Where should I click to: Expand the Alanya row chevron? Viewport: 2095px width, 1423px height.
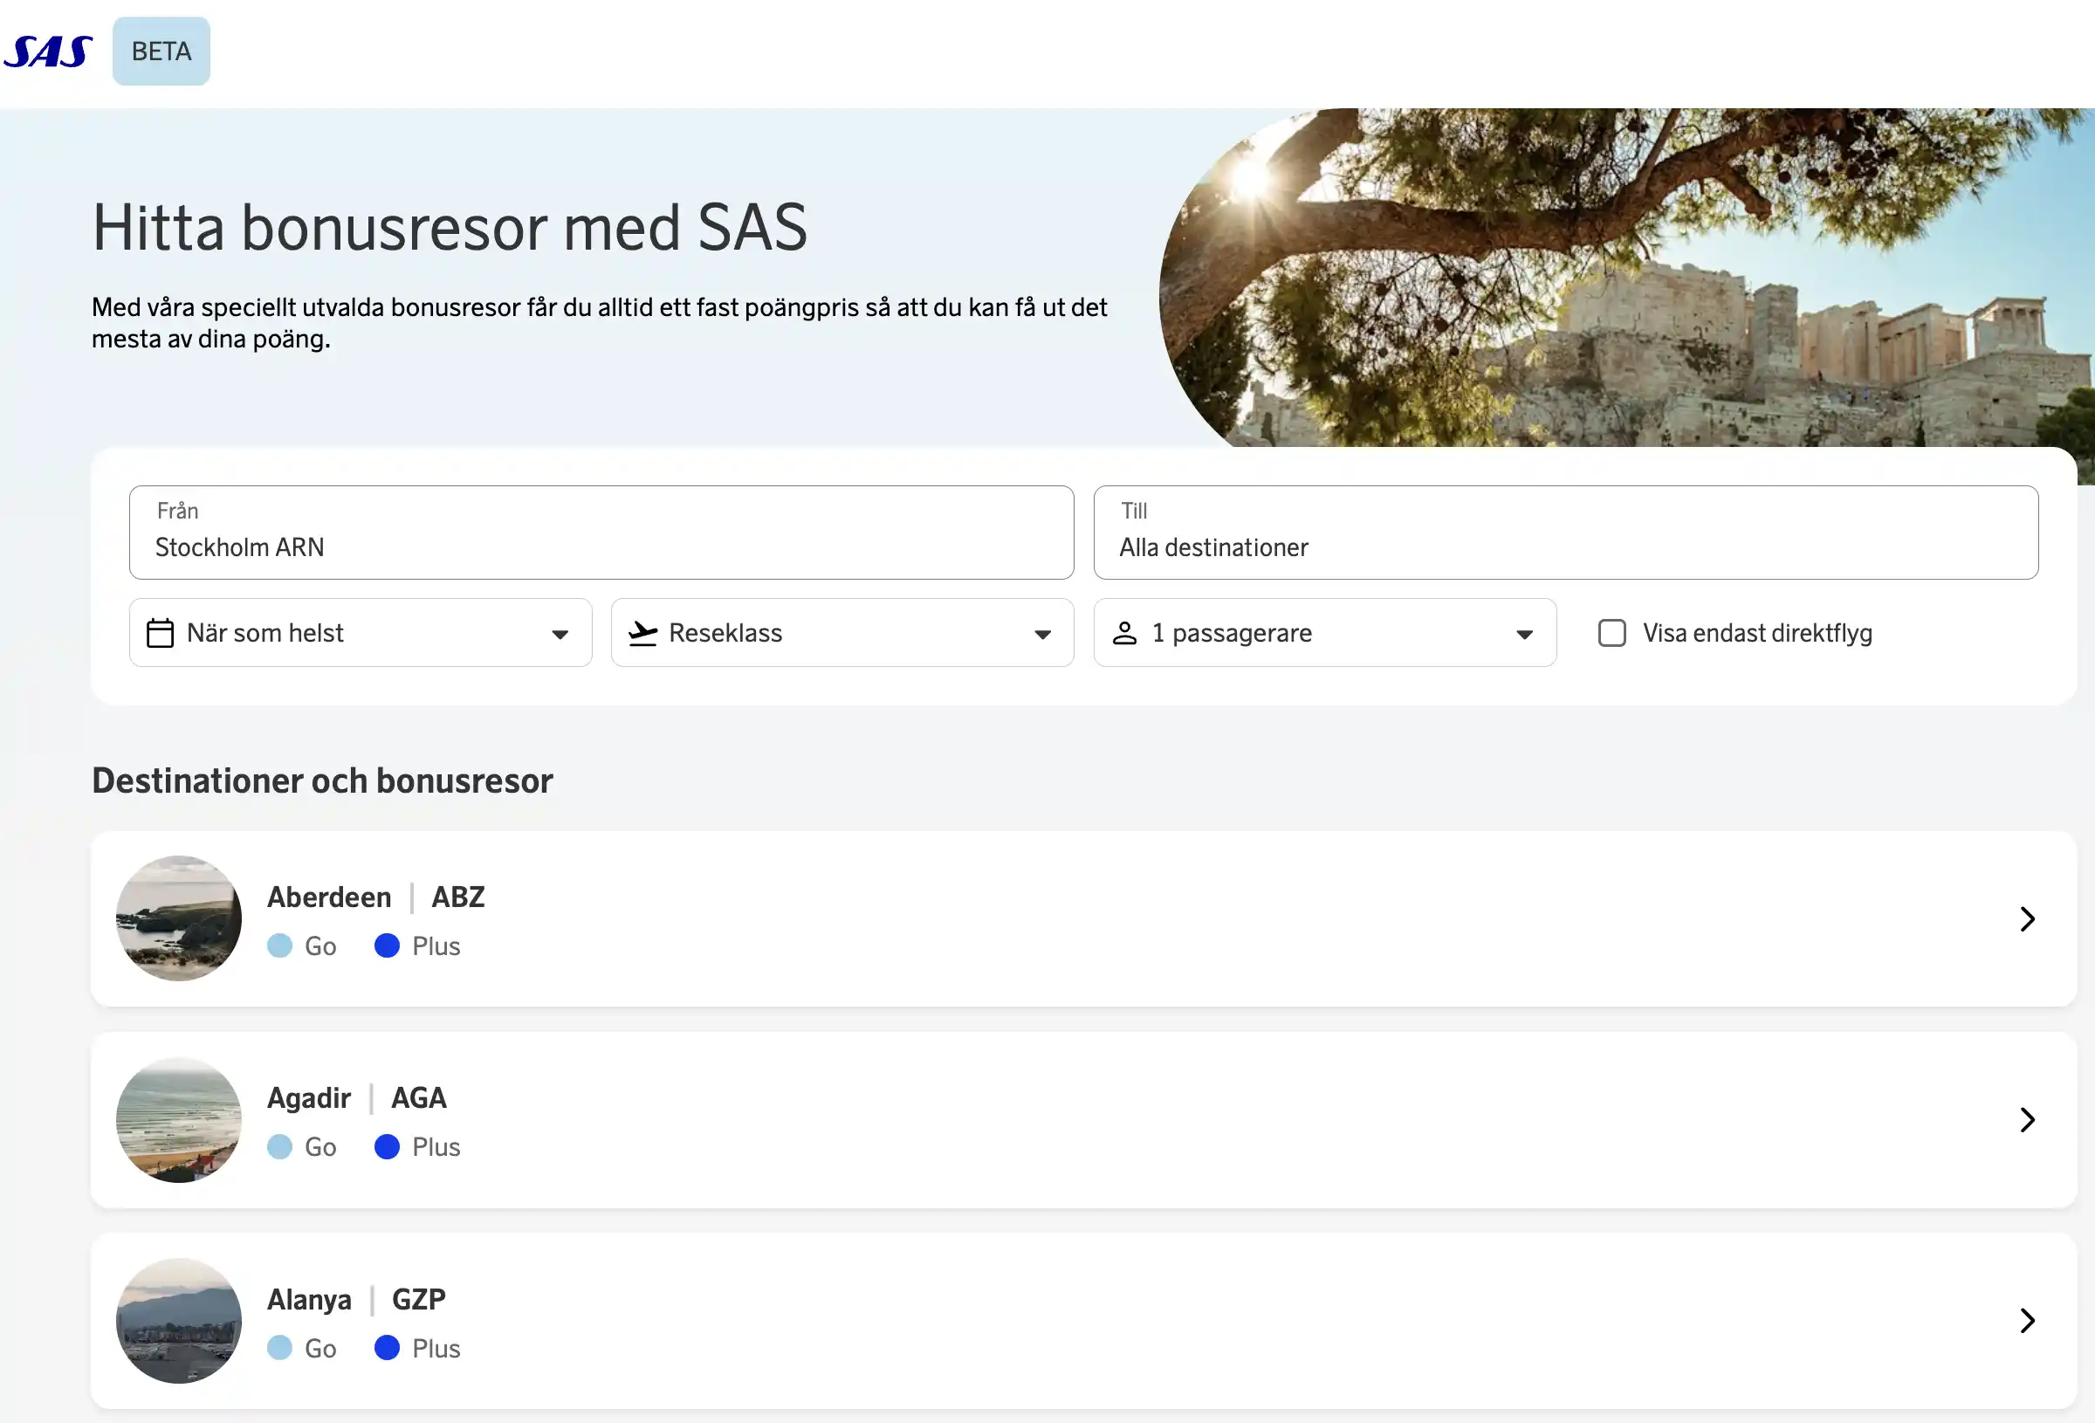coord(2028,1321)
